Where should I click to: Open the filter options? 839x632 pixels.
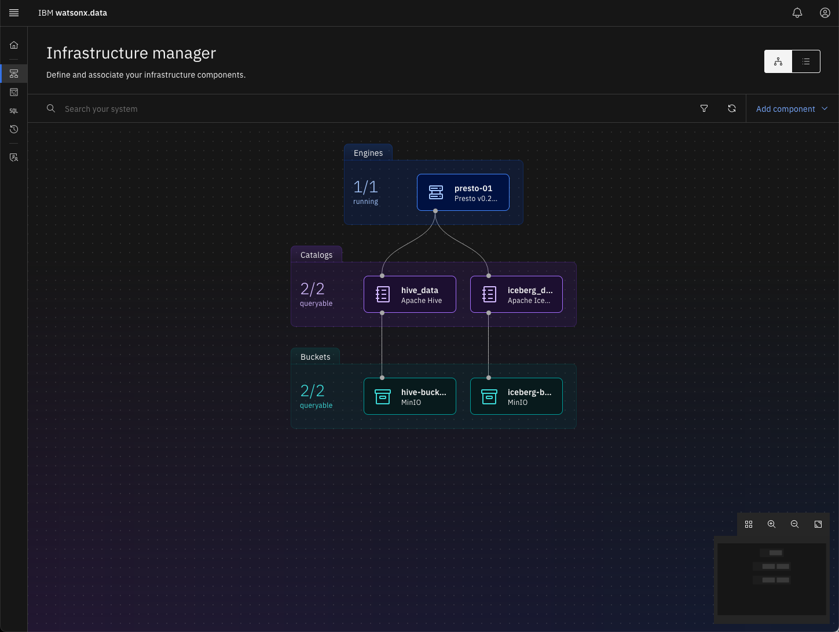[704, 108]
